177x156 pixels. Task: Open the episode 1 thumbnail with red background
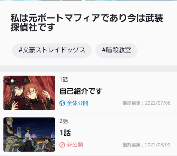pos(29,93)
